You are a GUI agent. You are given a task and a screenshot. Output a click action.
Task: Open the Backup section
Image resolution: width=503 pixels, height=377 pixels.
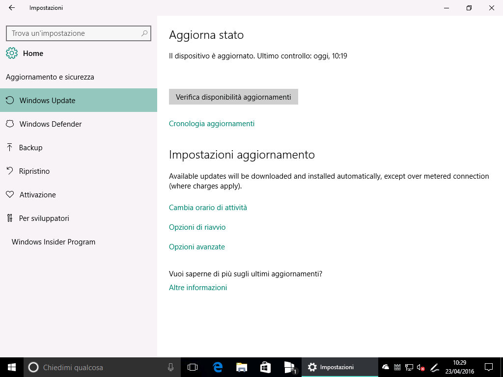(x=79, y=147)
